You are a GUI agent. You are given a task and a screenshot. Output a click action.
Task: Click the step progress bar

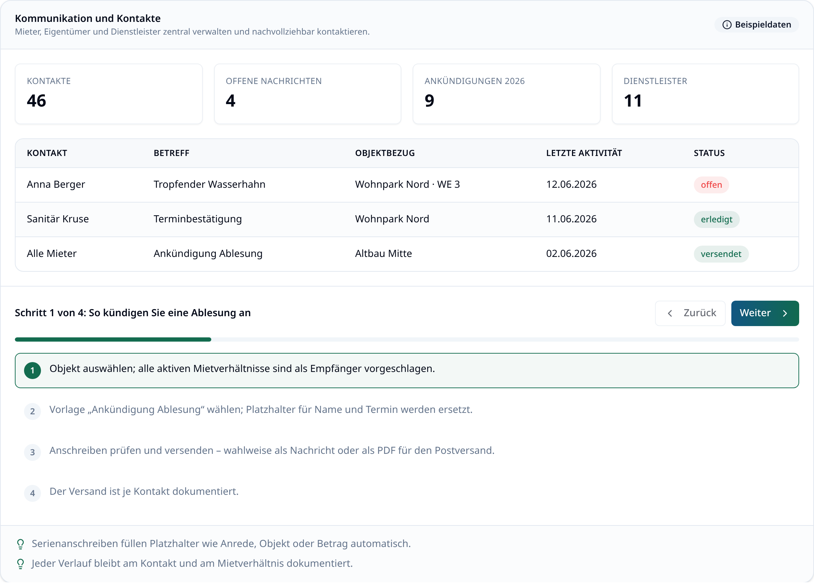click(x=407, y=340)
